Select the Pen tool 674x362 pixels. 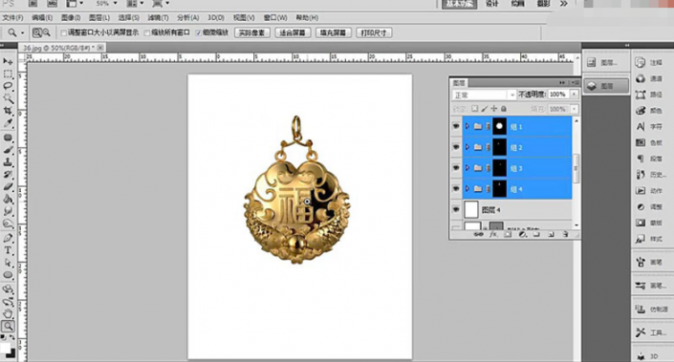click(8, 239)
